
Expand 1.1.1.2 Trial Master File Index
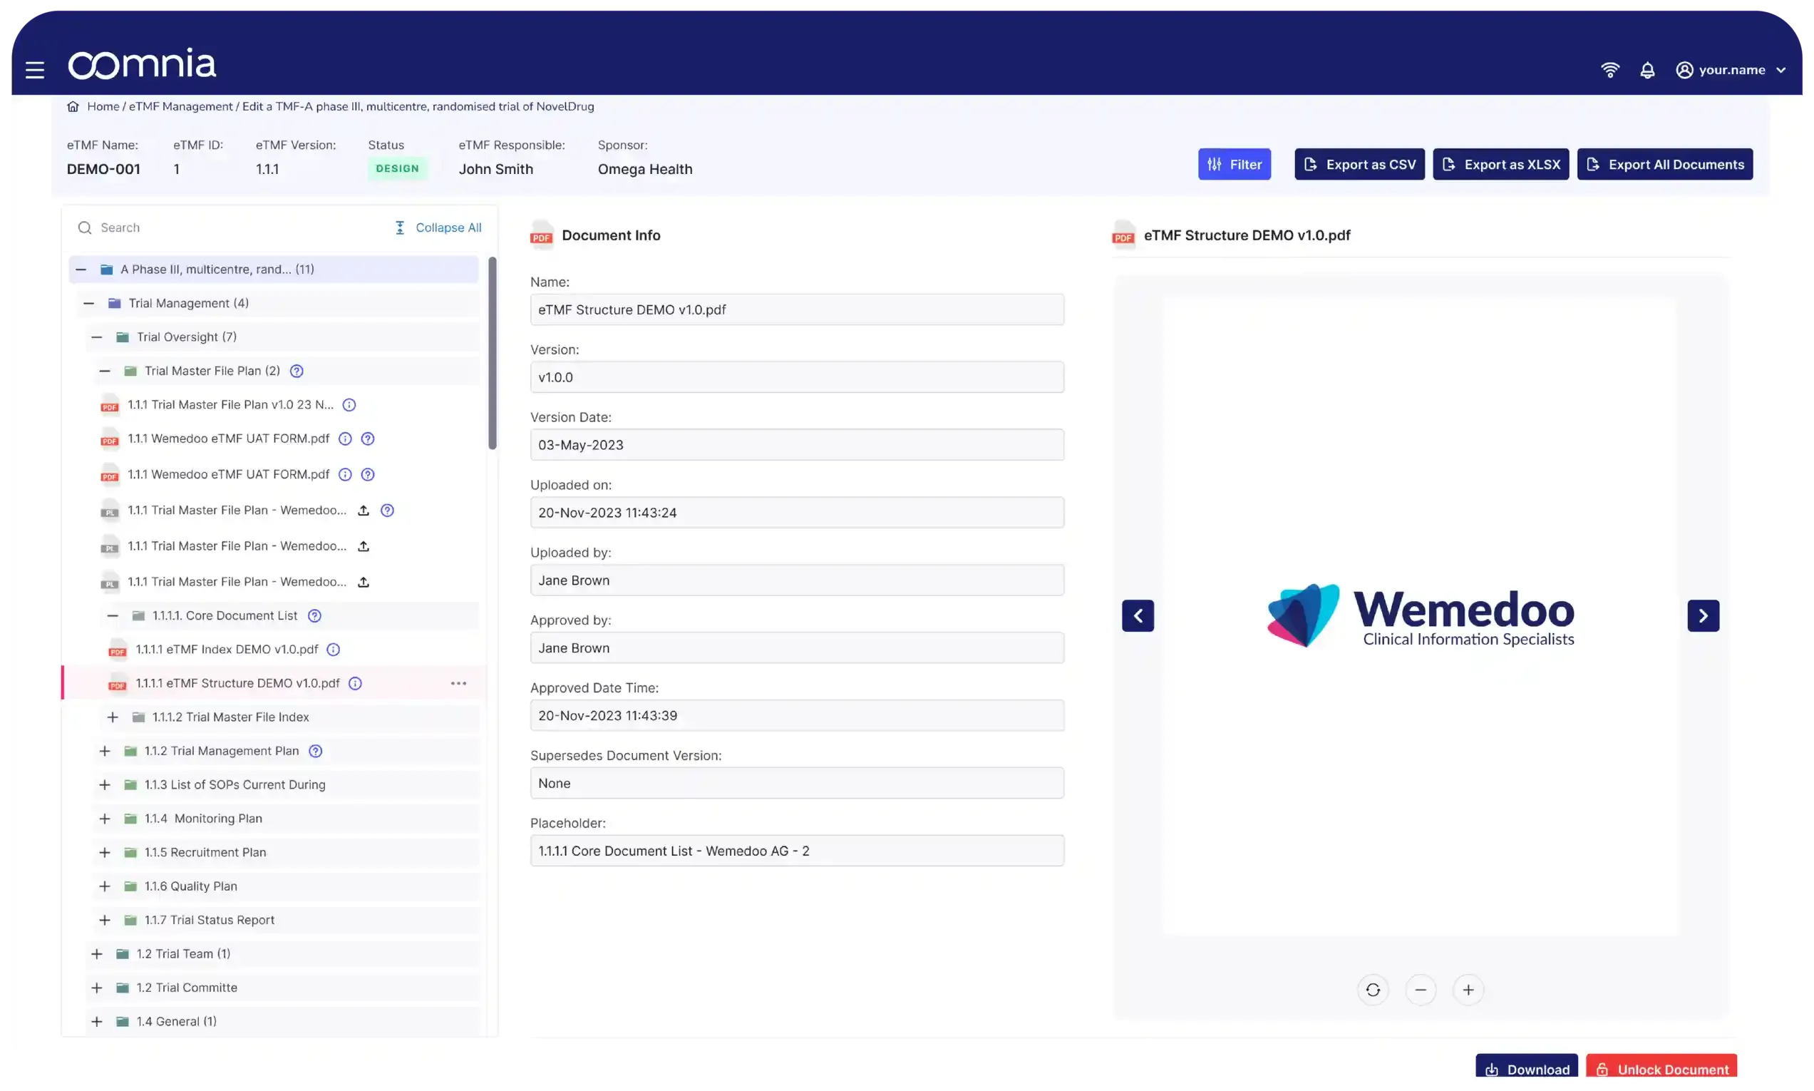tap(113, 717)
